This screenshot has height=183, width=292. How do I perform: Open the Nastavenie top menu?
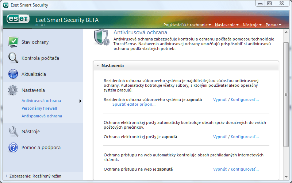tap(227, 25)
